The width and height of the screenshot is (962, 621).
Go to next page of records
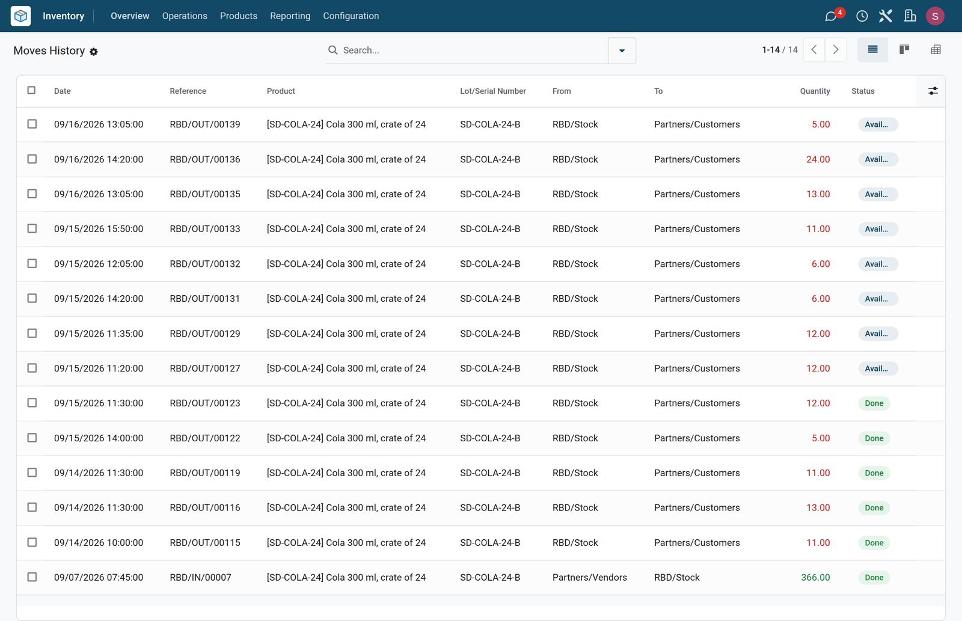[x=836, y=50]
